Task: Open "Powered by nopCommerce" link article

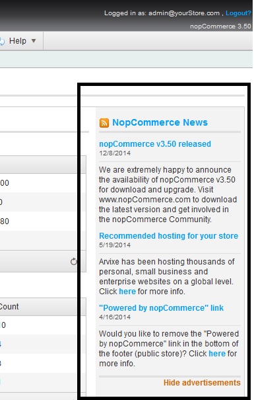Action: click(x=162, y=307)
